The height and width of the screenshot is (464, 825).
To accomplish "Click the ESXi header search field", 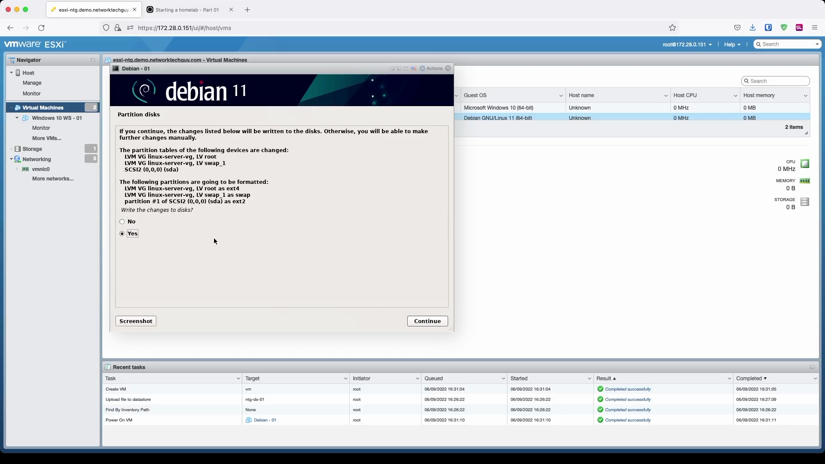I will pos(788,44).
